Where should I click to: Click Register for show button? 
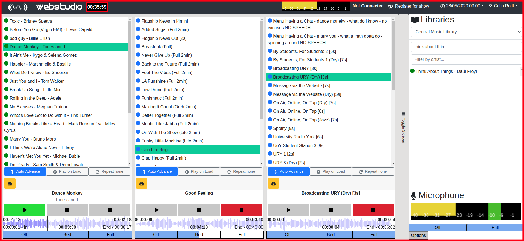[409, 6]
